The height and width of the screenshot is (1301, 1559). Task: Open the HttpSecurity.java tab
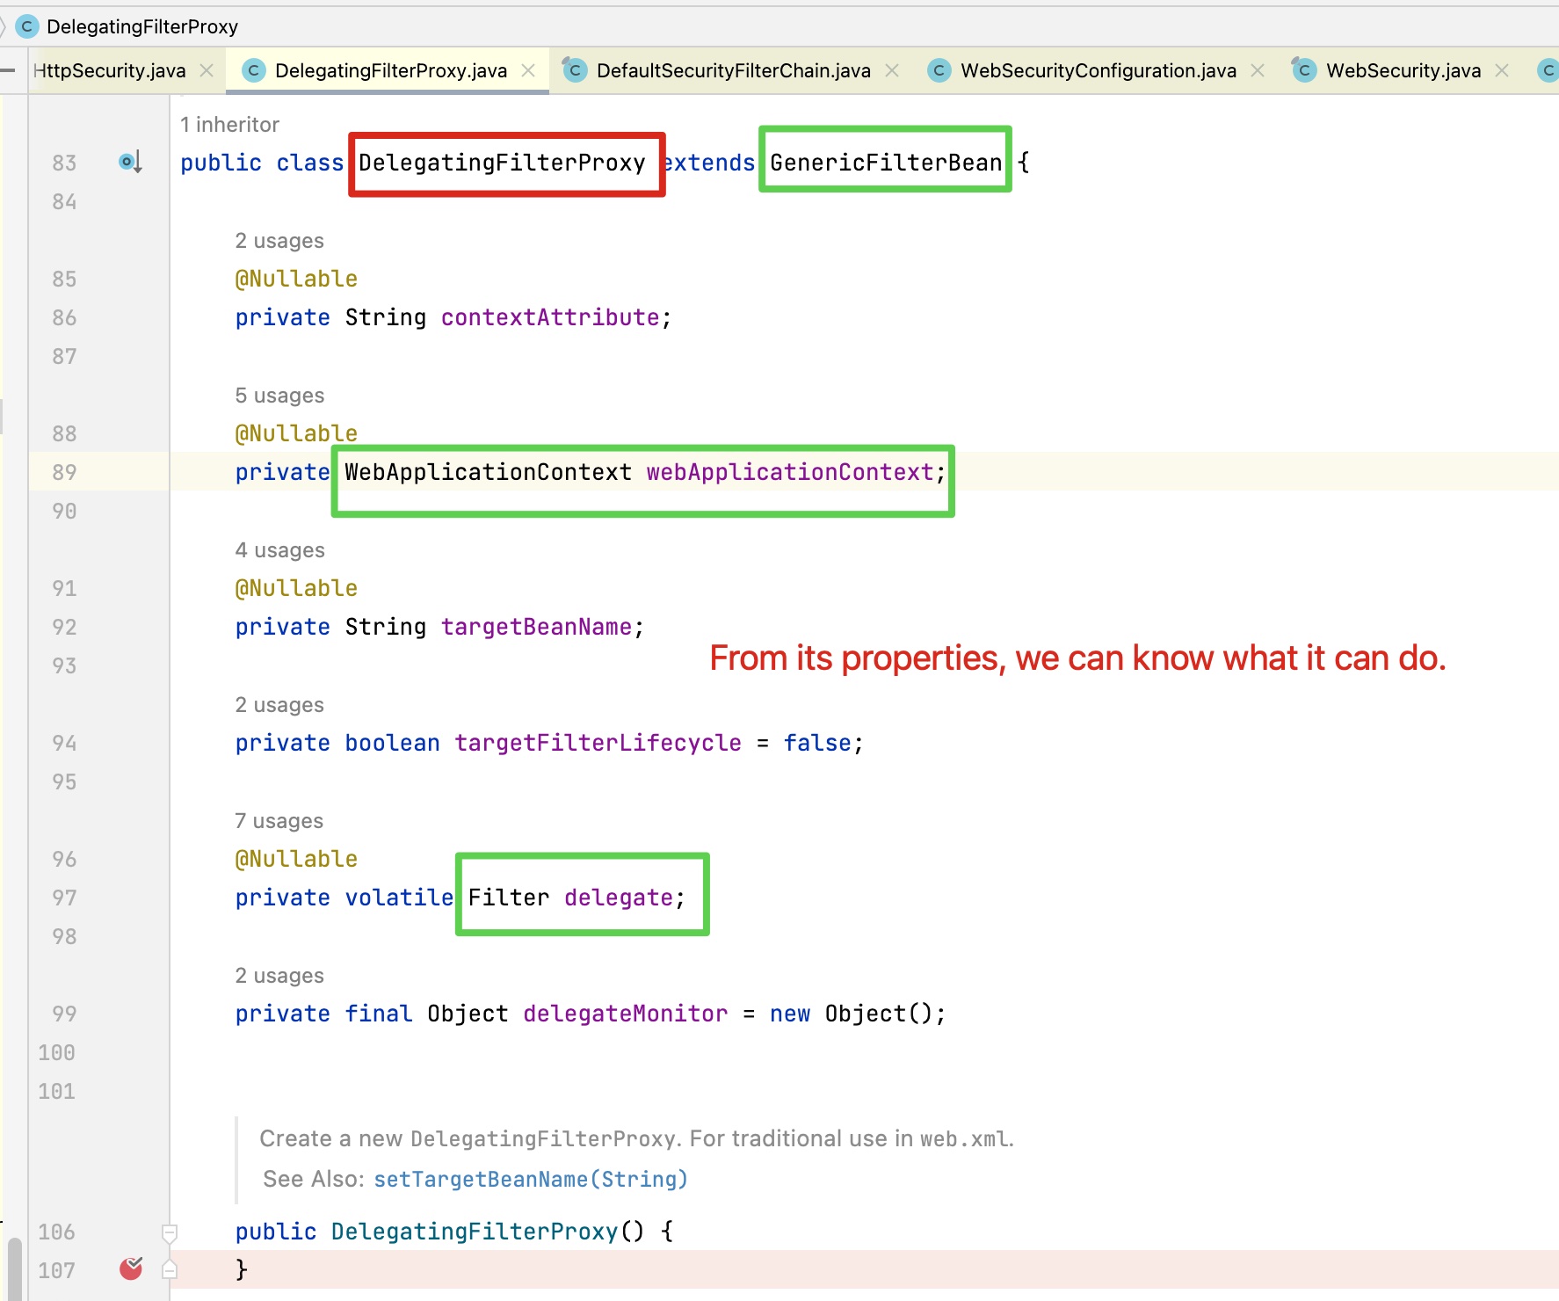point(110,70)
